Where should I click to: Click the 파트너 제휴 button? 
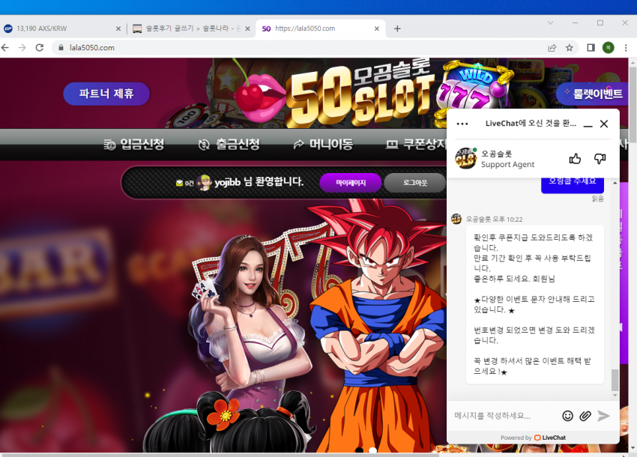(106, 94)
